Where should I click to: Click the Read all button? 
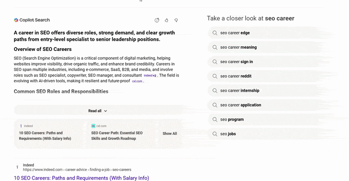(98, 111)
